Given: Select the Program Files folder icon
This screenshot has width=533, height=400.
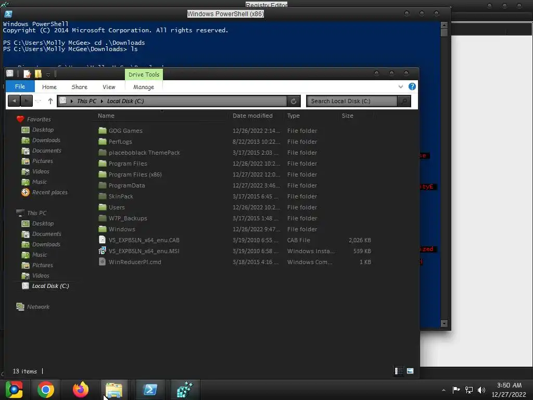Looking at the screenshot, I should click(103, 164).
